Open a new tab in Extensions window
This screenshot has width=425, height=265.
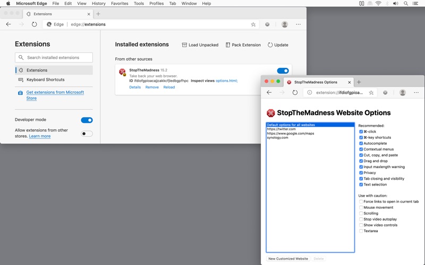click(98, 14)
